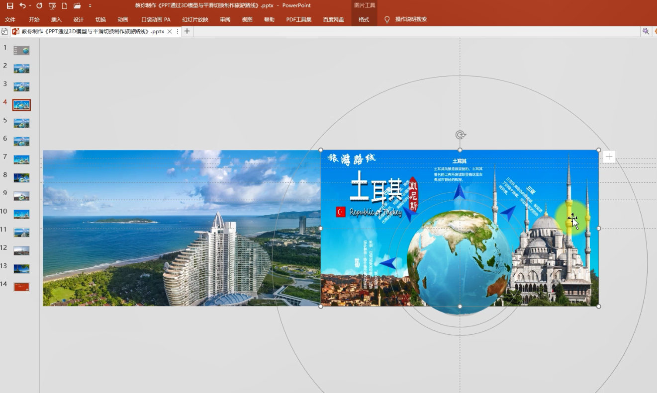Open Customize Quick Access Toolbar dropdown
Viewport: 657px width, 393px height.
pos(90,5)
